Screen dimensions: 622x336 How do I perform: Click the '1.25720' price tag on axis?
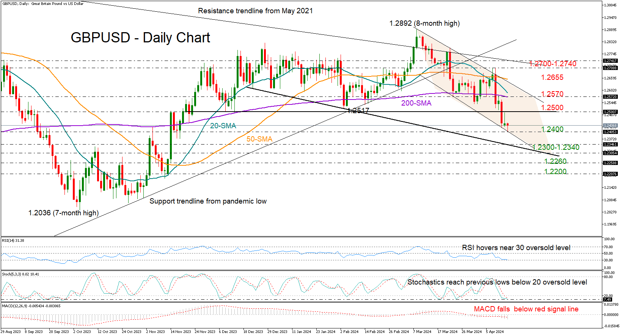610,96
